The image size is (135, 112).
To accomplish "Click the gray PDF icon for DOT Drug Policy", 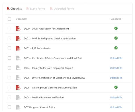I will (x=18, y=107).
